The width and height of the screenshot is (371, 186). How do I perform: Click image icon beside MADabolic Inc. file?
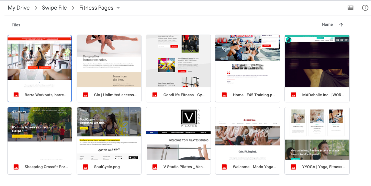tap(293, 95)
